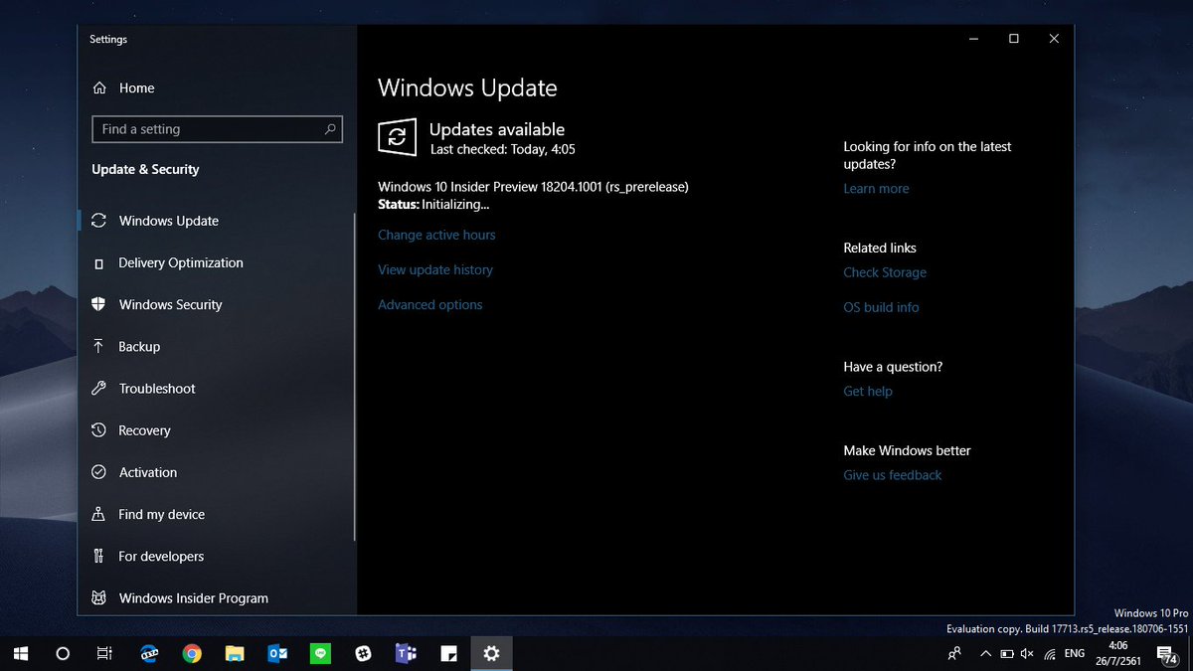Click the Windows Insider Program cat icon
The width and height of the screenshot is (1193, 671).
tap(98, 598)
